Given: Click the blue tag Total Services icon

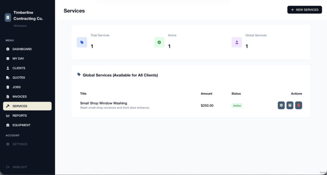Looking at the screenshot, I should click(82, 42).
